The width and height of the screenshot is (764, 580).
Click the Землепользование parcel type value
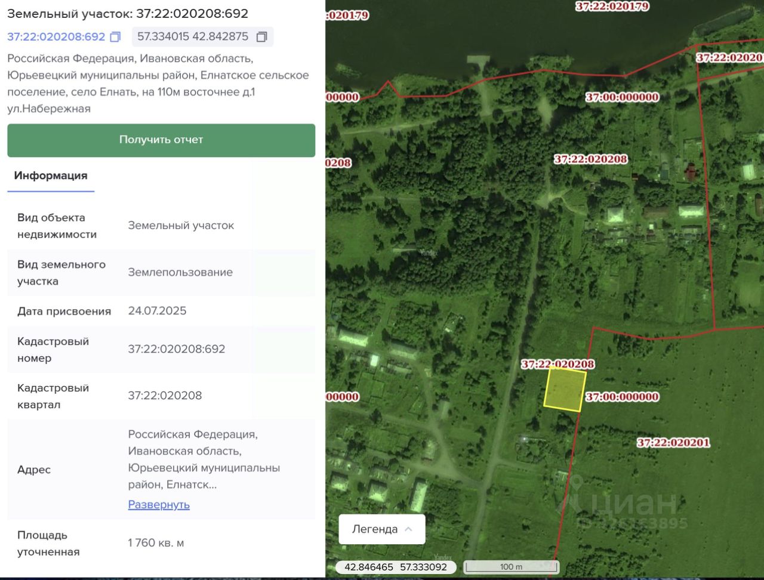tap(180, 272)
